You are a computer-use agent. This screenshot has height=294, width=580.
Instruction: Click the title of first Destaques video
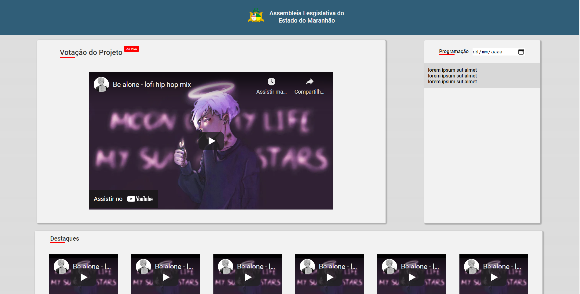(92, 267)
